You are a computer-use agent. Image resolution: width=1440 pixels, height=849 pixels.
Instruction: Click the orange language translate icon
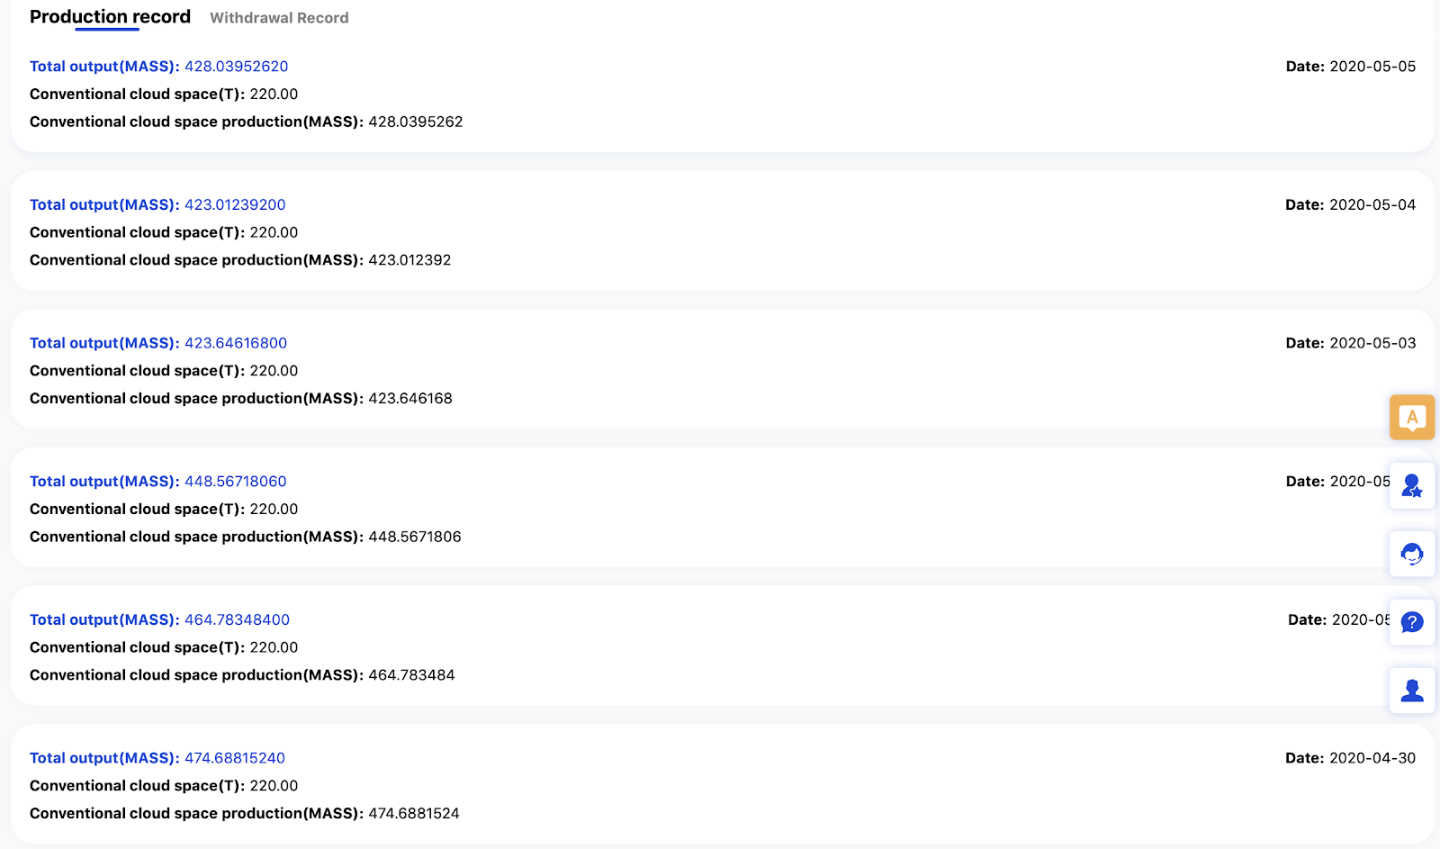[1411, 417]
